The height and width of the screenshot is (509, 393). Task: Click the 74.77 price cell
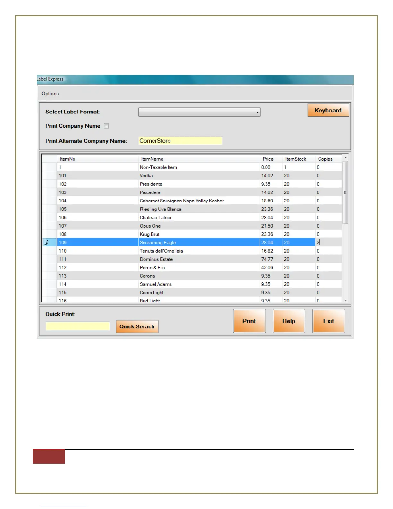(271, 259)
